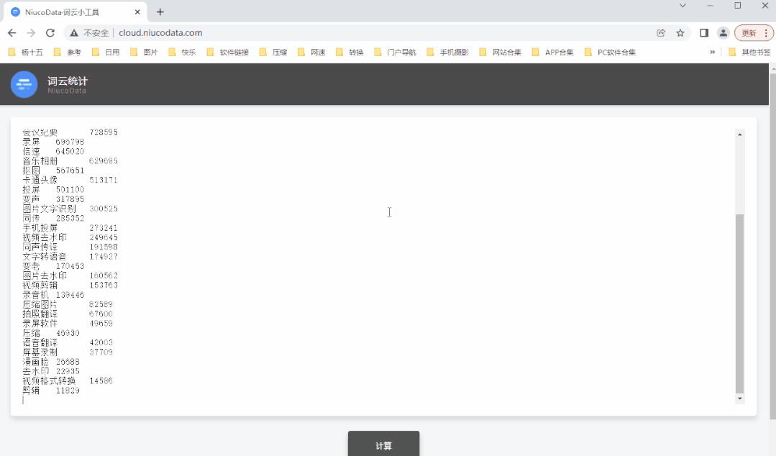776x456 pixels.
Task: Click the 语音翻译 line in textarea
Action: coord(68,342)
